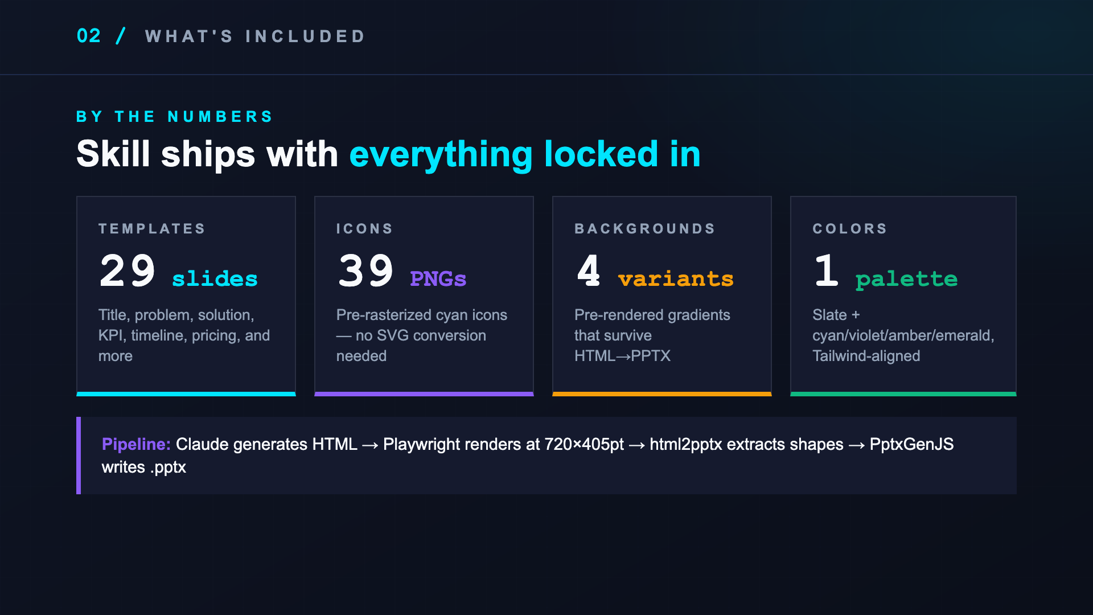The image size is (1093, 615).
Task: Select the TEMPLATES card label
Action: point(152,229)
